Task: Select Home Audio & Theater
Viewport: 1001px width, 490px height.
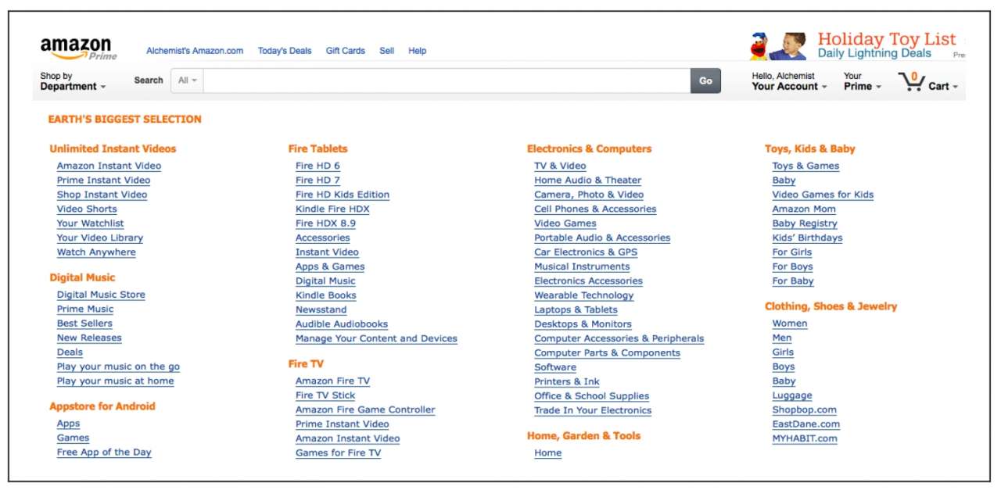Action: pos(587,181)
